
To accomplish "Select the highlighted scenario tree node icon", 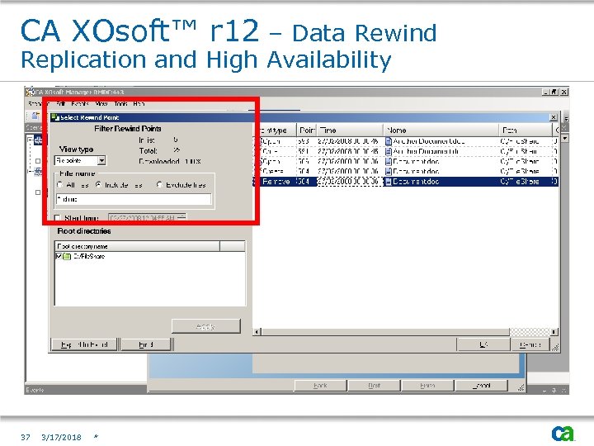I will [x=39, y=140].
